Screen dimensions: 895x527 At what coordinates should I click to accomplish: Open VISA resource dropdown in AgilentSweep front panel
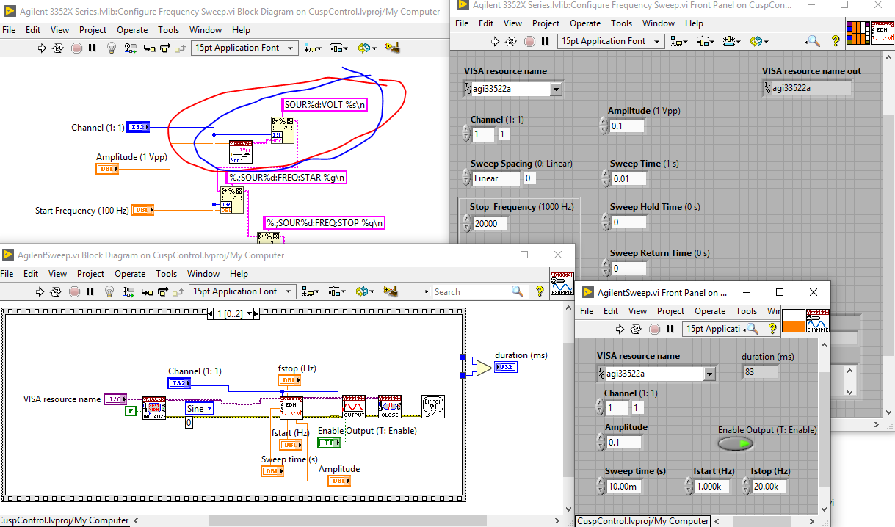click(709, 374)
